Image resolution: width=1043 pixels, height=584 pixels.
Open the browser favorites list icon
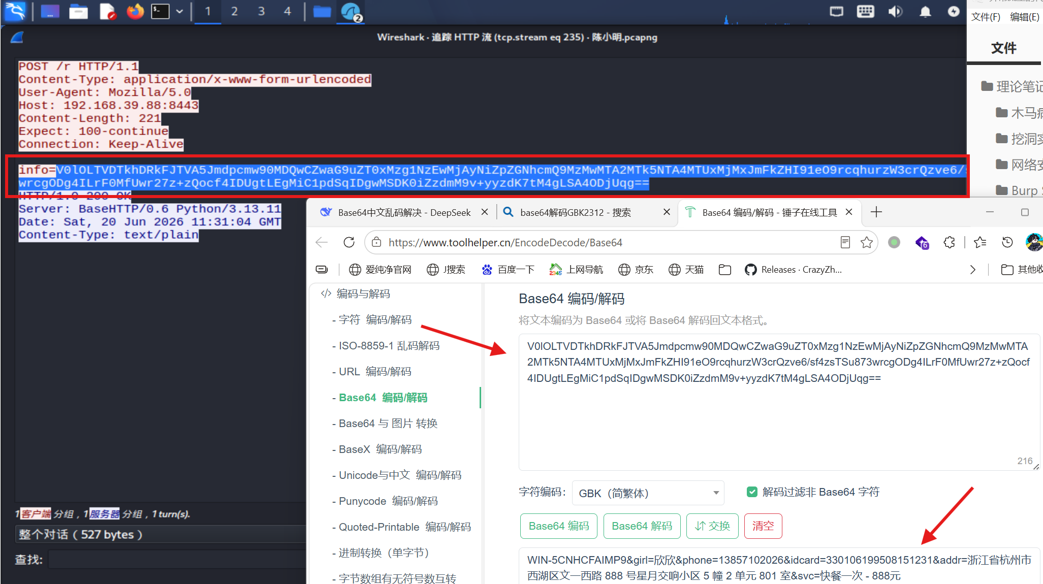(980, 242)
